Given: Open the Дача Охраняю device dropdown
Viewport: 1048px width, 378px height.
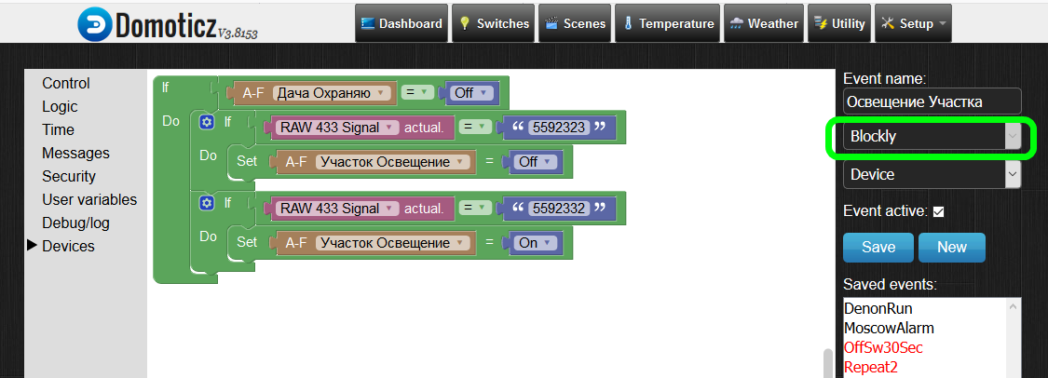Looking at the screenshot, I should point(330,92).
